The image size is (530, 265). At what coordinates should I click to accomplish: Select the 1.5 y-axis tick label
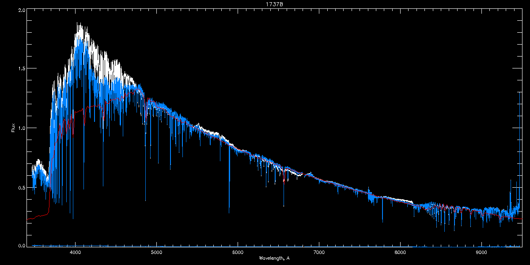pyautogui.click(x=21, y=69)
